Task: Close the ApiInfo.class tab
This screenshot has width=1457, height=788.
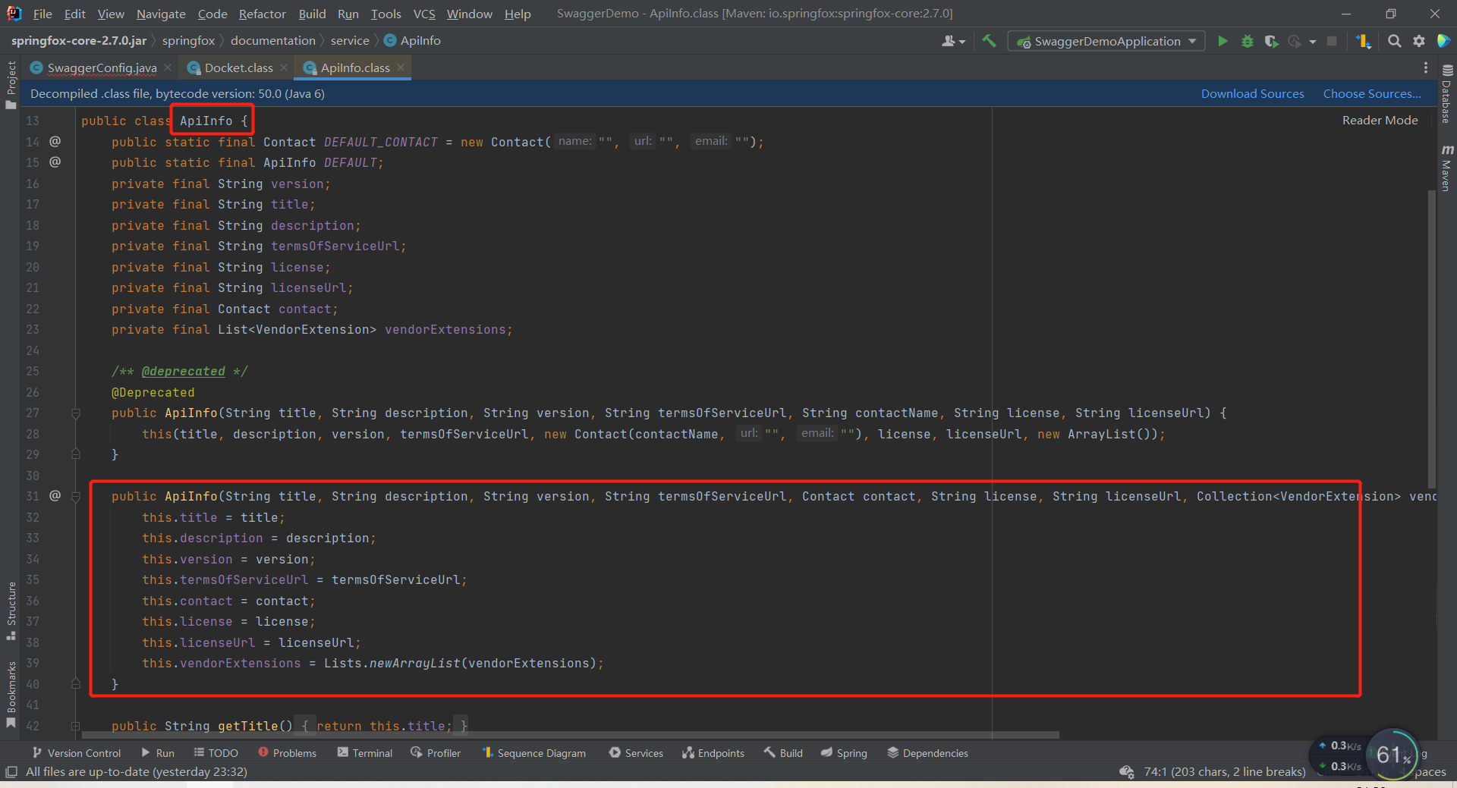Action: (x=401, y=67)
